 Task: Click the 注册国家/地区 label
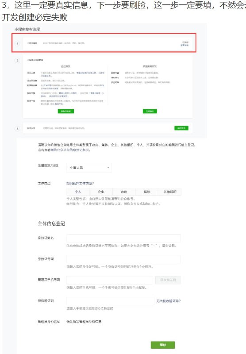(48, 165)
